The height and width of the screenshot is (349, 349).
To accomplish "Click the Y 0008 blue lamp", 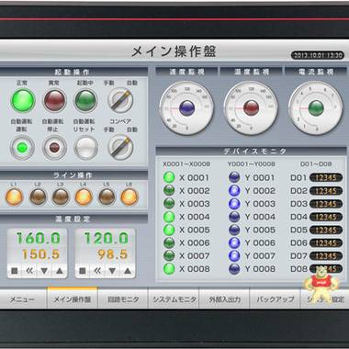I will pyautogui.click(x=234, y=269).
